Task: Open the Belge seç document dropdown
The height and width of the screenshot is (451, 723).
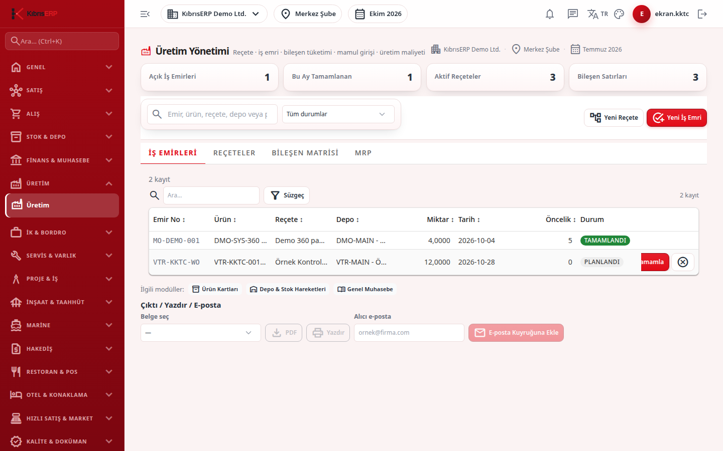Action: 200,333
